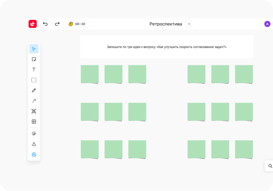
Task: Open the add template icon
Action: point(34,154)
